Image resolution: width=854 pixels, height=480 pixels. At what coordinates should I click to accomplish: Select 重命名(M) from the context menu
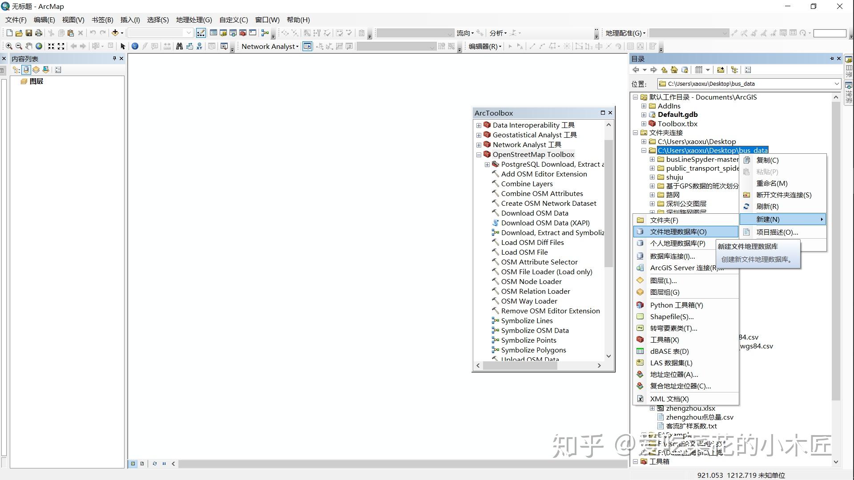coord(771,183)
